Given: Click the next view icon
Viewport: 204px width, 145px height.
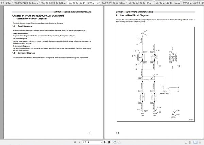Looking at the screenshot, I should [x=119, y=142].
